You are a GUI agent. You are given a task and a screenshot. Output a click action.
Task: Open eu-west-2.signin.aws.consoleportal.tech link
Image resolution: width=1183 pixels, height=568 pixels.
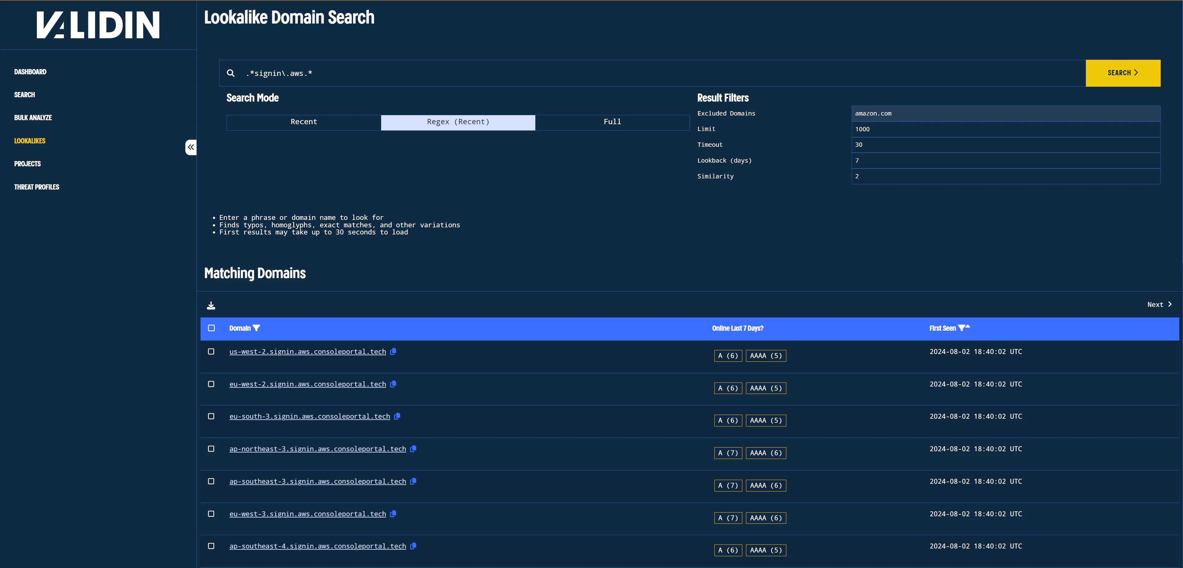[308, 384]
